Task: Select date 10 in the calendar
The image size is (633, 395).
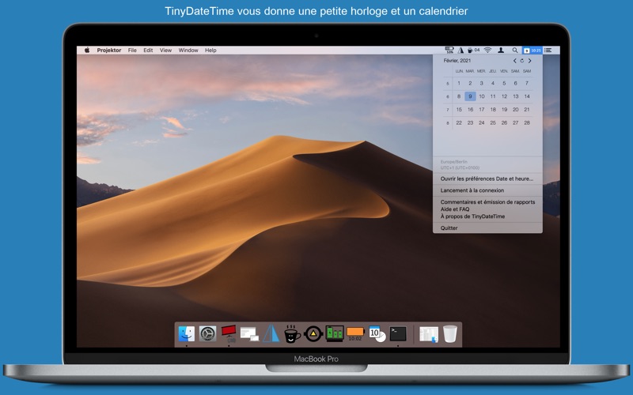Action: click(482, 96)
